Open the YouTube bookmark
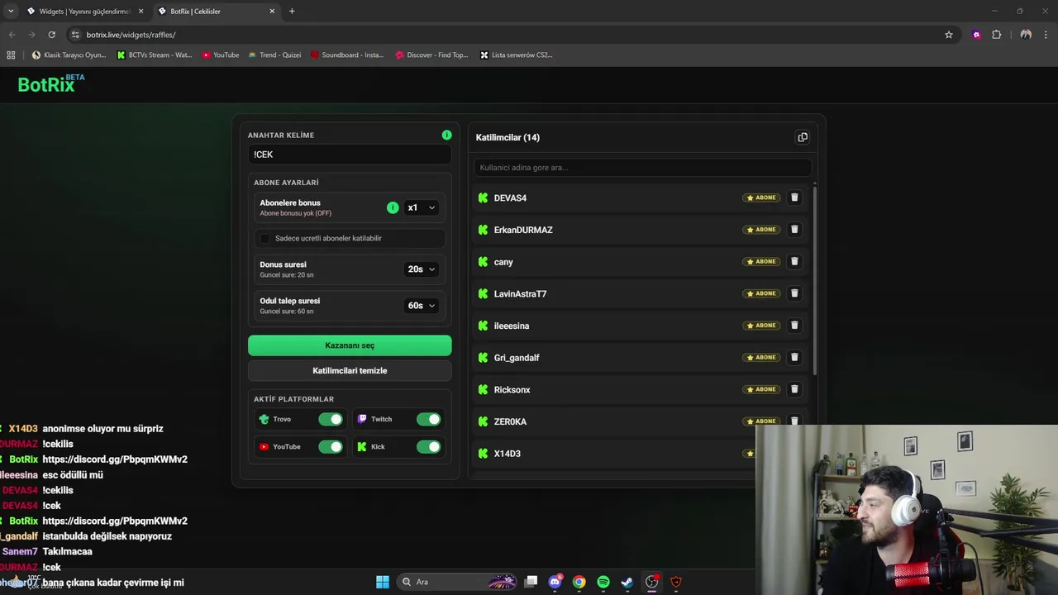 (x=221, y=55)
